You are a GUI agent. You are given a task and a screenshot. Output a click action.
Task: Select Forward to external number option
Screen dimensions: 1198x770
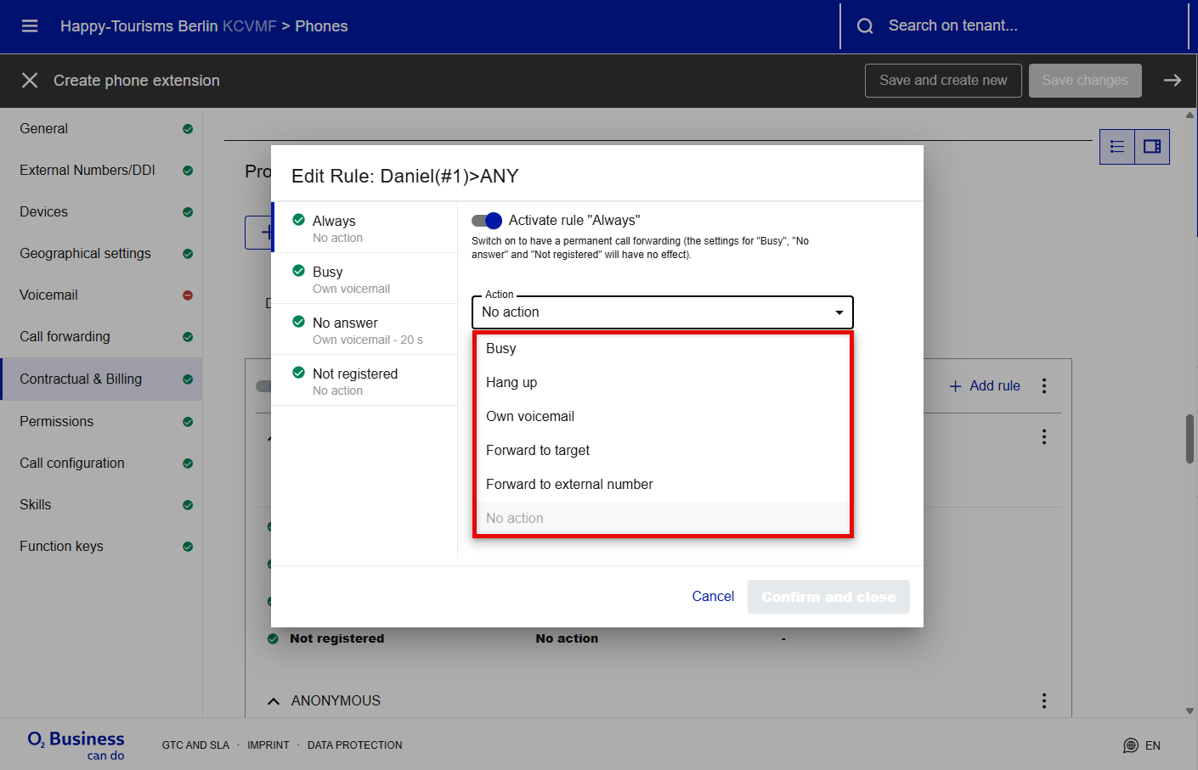click(569, 485)
